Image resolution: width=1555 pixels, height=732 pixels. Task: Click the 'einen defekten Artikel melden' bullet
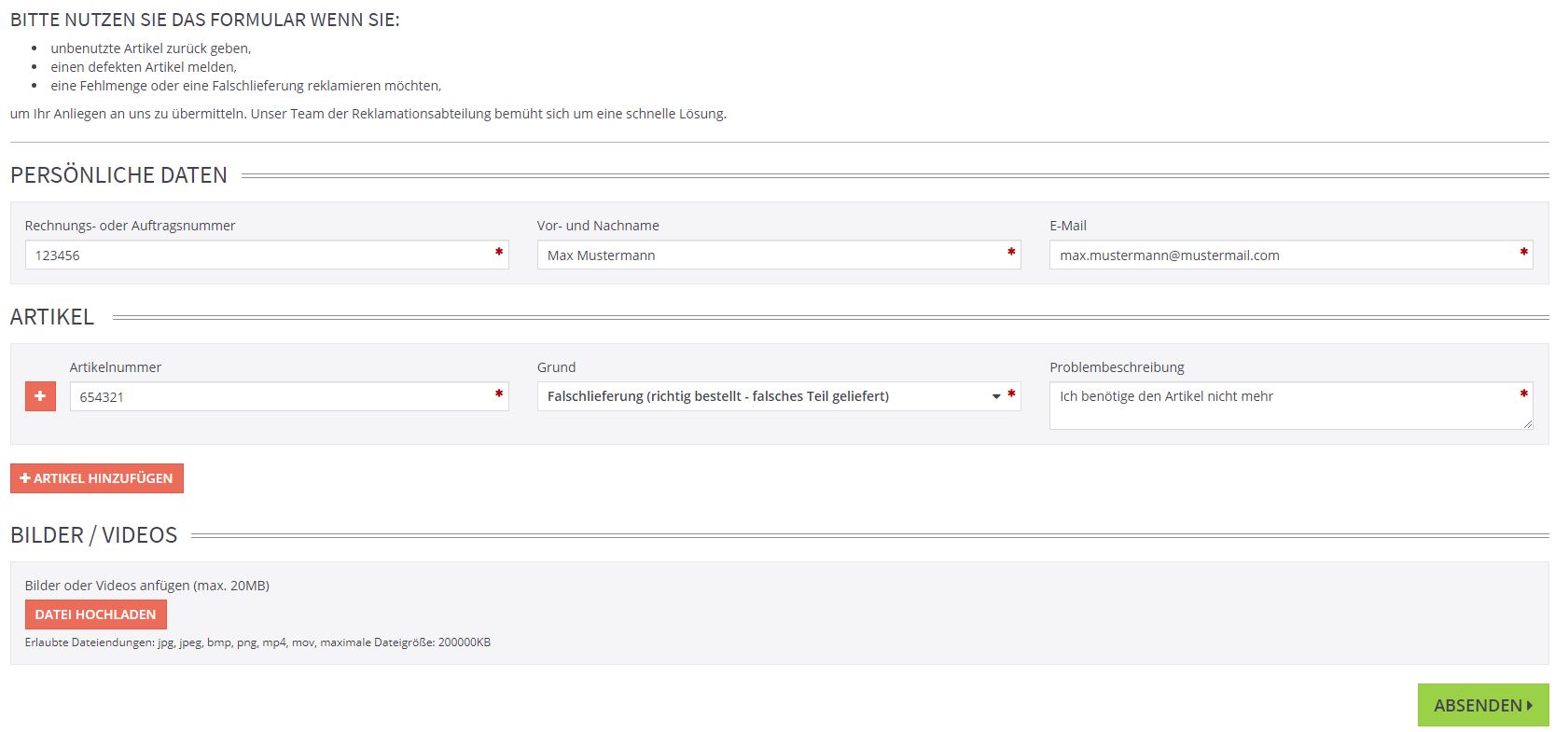(x=144, y=67)
